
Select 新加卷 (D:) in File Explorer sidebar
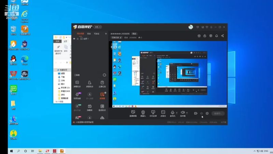coord(64,88)
